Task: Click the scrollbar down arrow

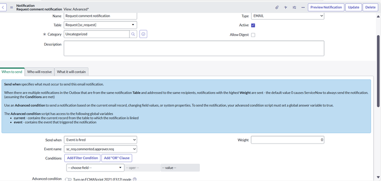Action: 379,178
